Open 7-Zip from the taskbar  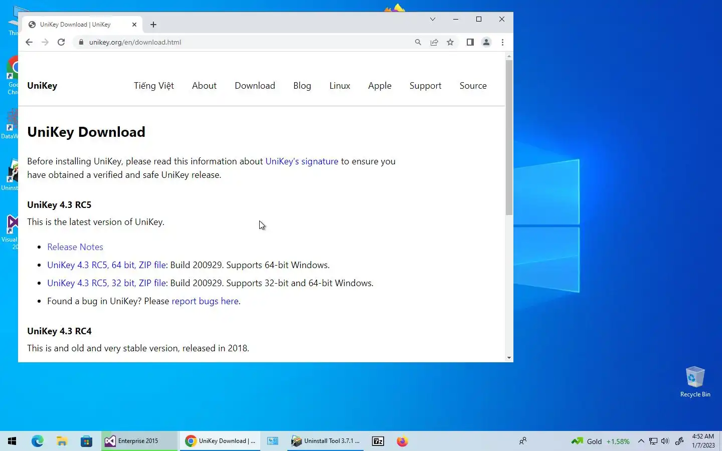coord(378,441)
